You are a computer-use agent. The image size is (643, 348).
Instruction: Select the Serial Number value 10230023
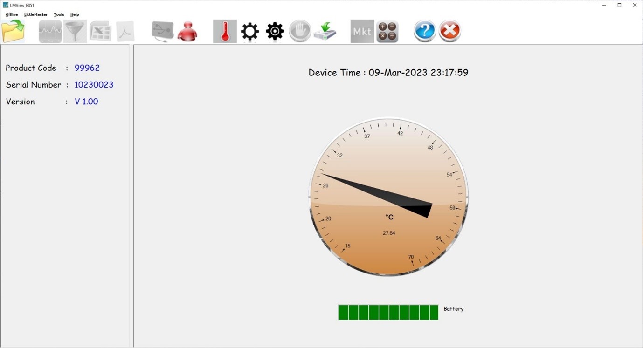[94, 85]
